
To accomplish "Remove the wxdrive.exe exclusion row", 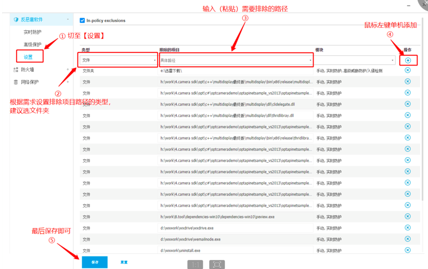I will click(x=408, y=228).
